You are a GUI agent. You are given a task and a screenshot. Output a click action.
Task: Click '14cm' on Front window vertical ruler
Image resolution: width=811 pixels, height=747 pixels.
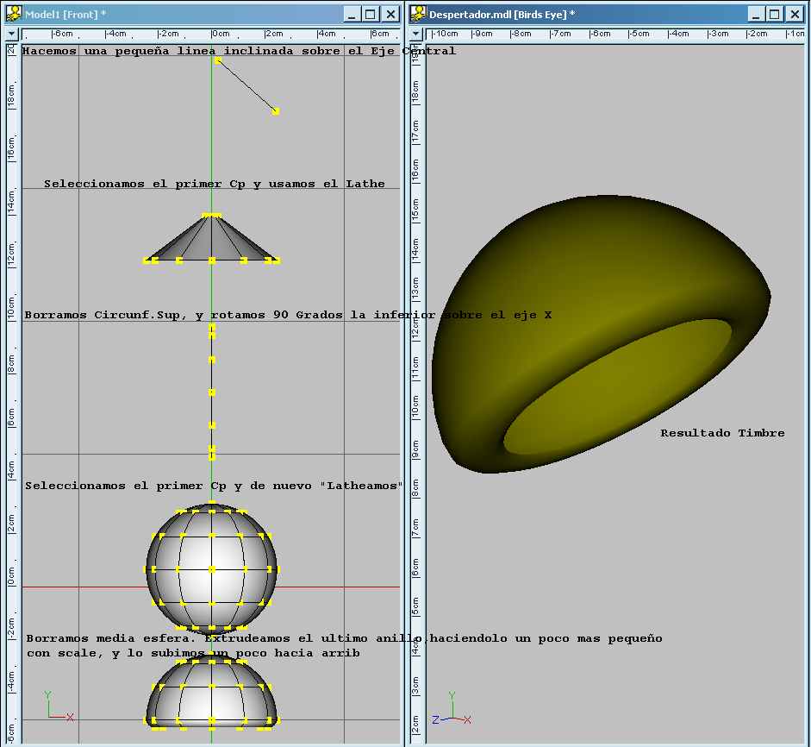[x=11, y=203]
